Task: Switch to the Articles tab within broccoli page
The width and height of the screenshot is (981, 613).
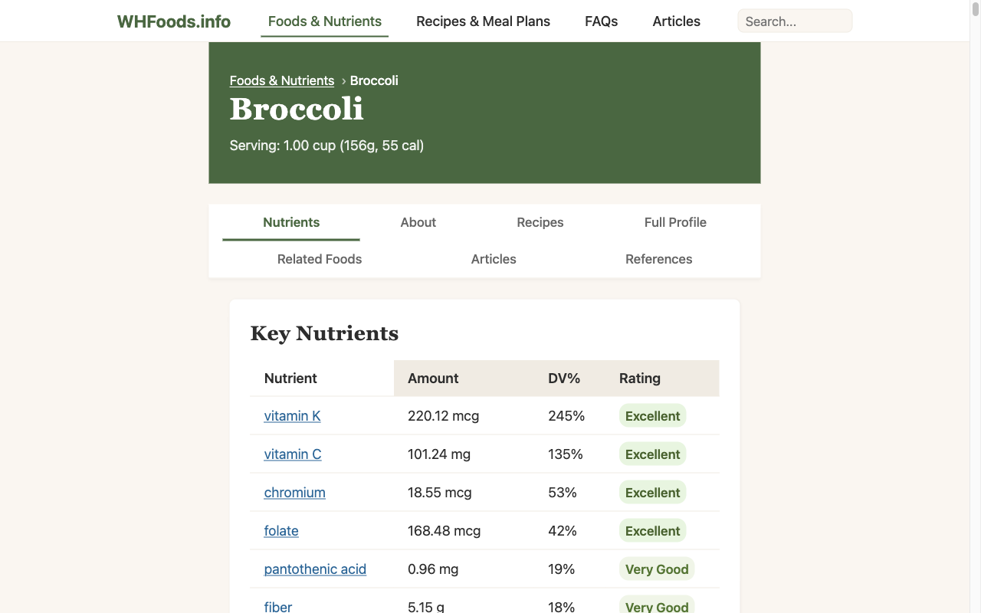Action: (x=494, y=259)
